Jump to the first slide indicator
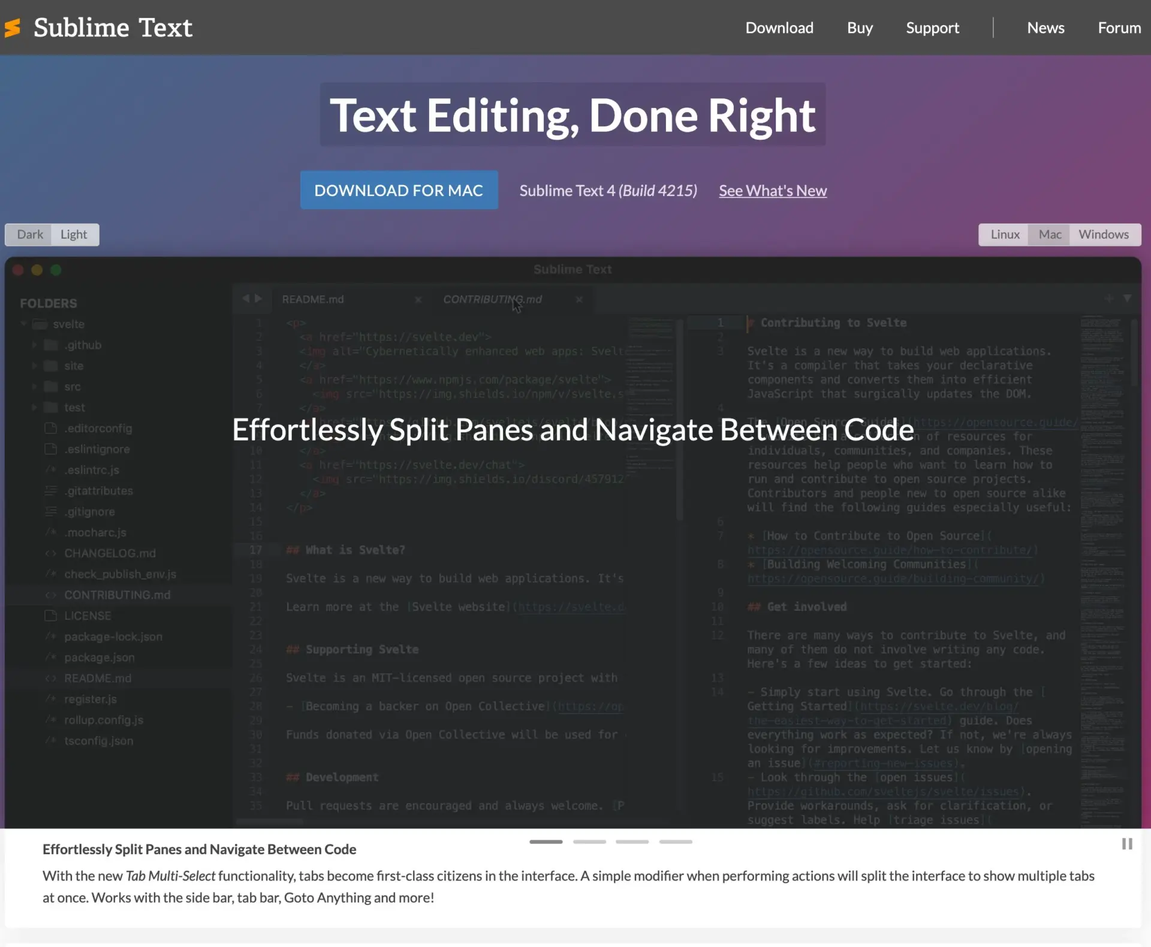 tap(546, 842)
